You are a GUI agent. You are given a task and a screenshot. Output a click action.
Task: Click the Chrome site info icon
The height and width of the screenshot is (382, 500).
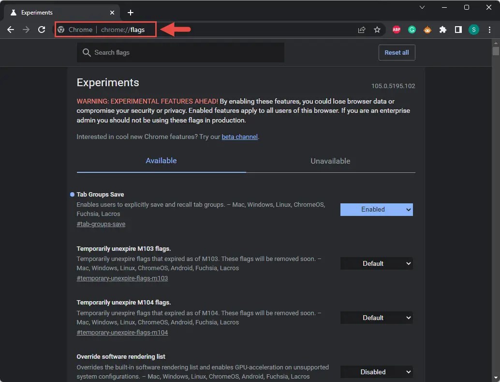[61, 30]
